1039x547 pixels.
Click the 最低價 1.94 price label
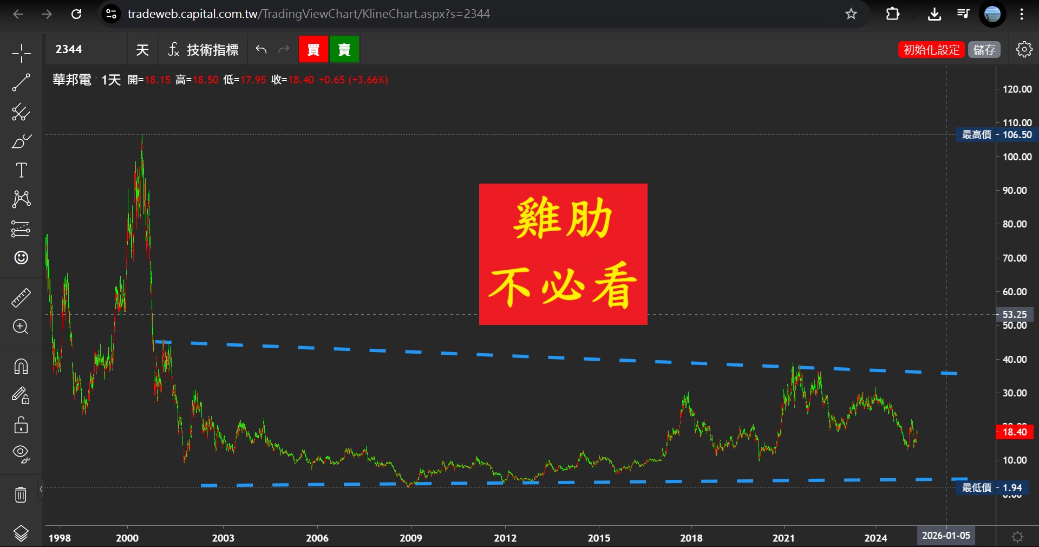point(992,487)
